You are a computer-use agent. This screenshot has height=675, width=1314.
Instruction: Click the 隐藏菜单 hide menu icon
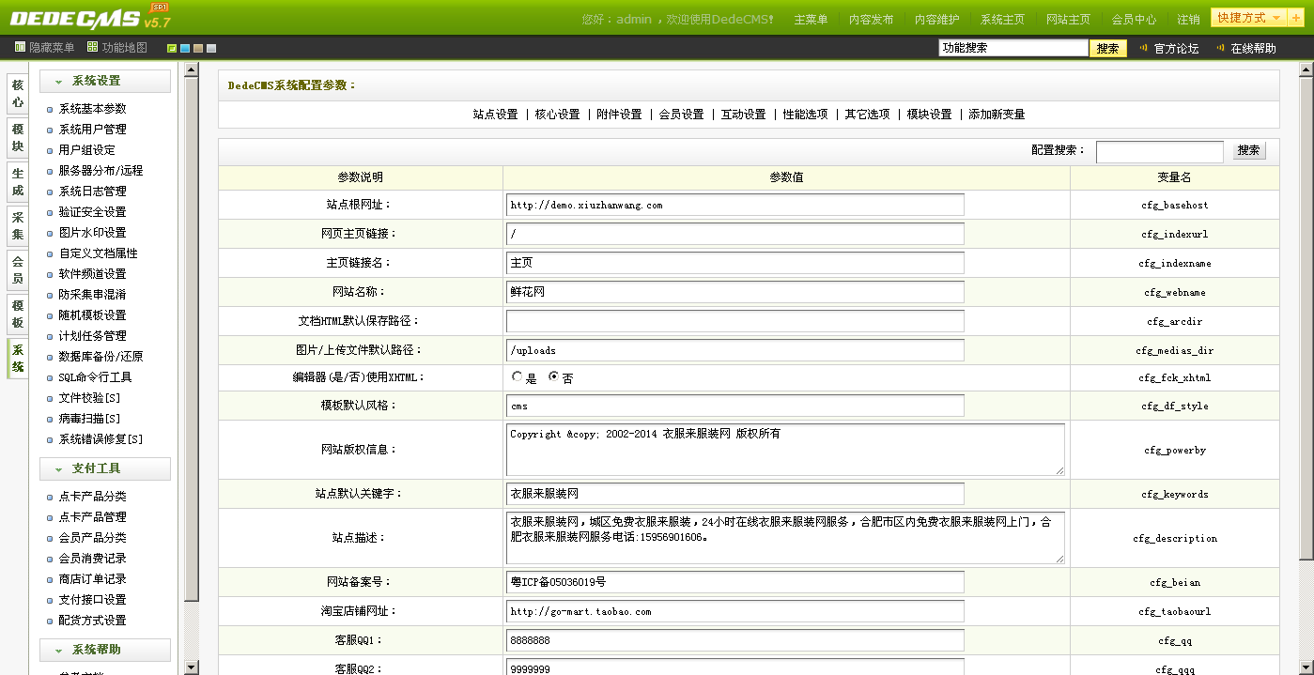coord(20,47)
